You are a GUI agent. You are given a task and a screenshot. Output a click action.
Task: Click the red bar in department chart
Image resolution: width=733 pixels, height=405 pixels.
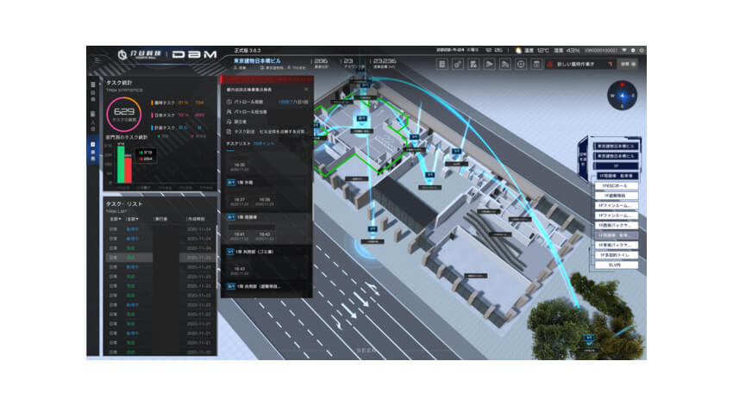(128, 170)
